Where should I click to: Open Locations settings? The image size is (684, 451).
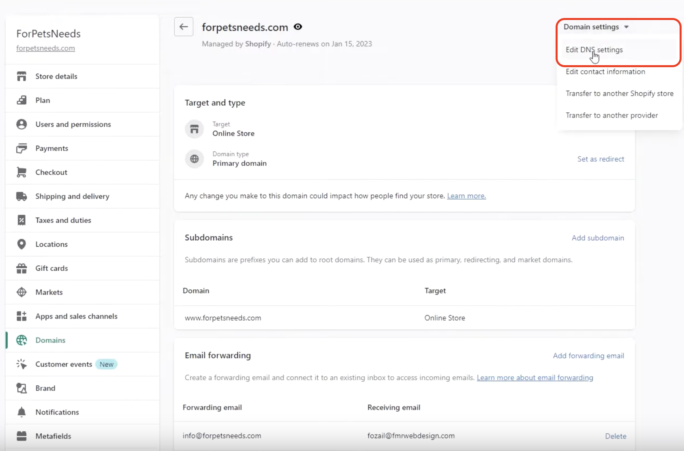coord(82,244)
